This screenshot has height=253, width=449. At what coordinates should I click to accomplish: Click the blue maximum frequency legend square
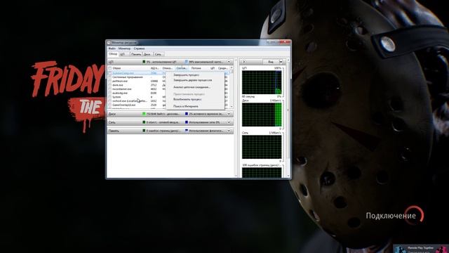[187, 62]
